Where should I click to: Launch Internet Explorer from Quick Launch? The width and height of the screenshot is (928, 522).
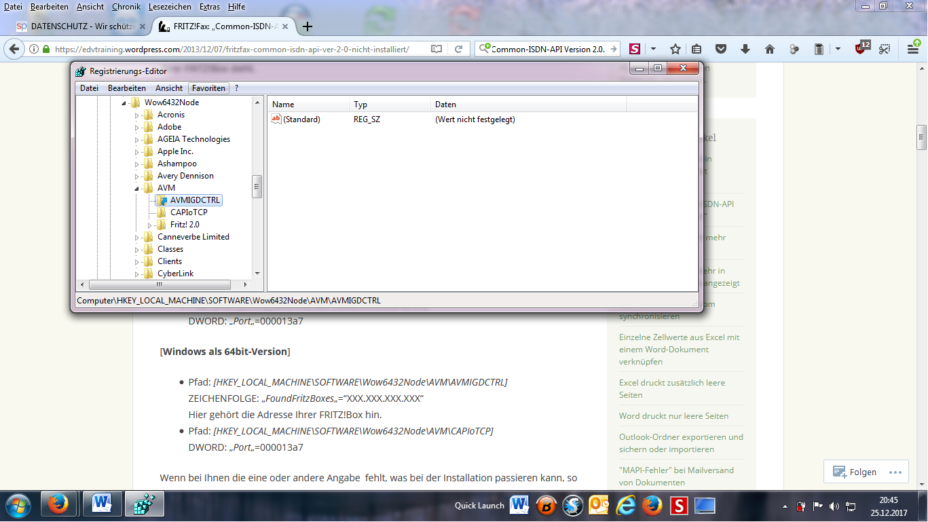click(626, 506)
